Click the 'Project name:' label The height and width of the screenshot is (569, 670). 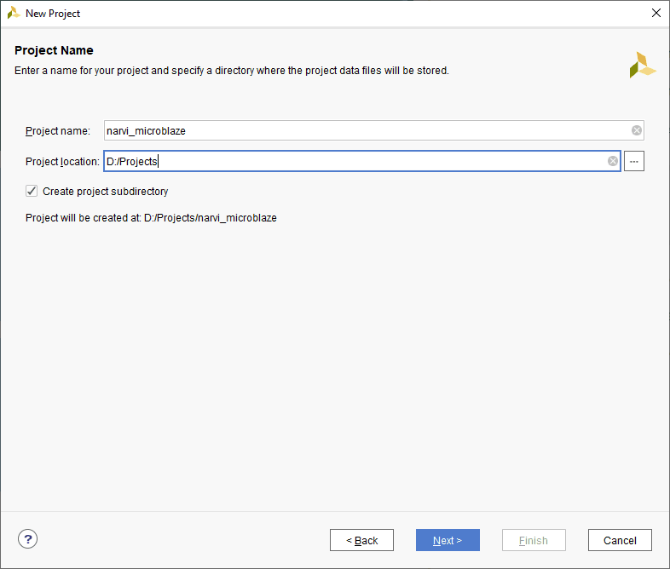(57, 131)
